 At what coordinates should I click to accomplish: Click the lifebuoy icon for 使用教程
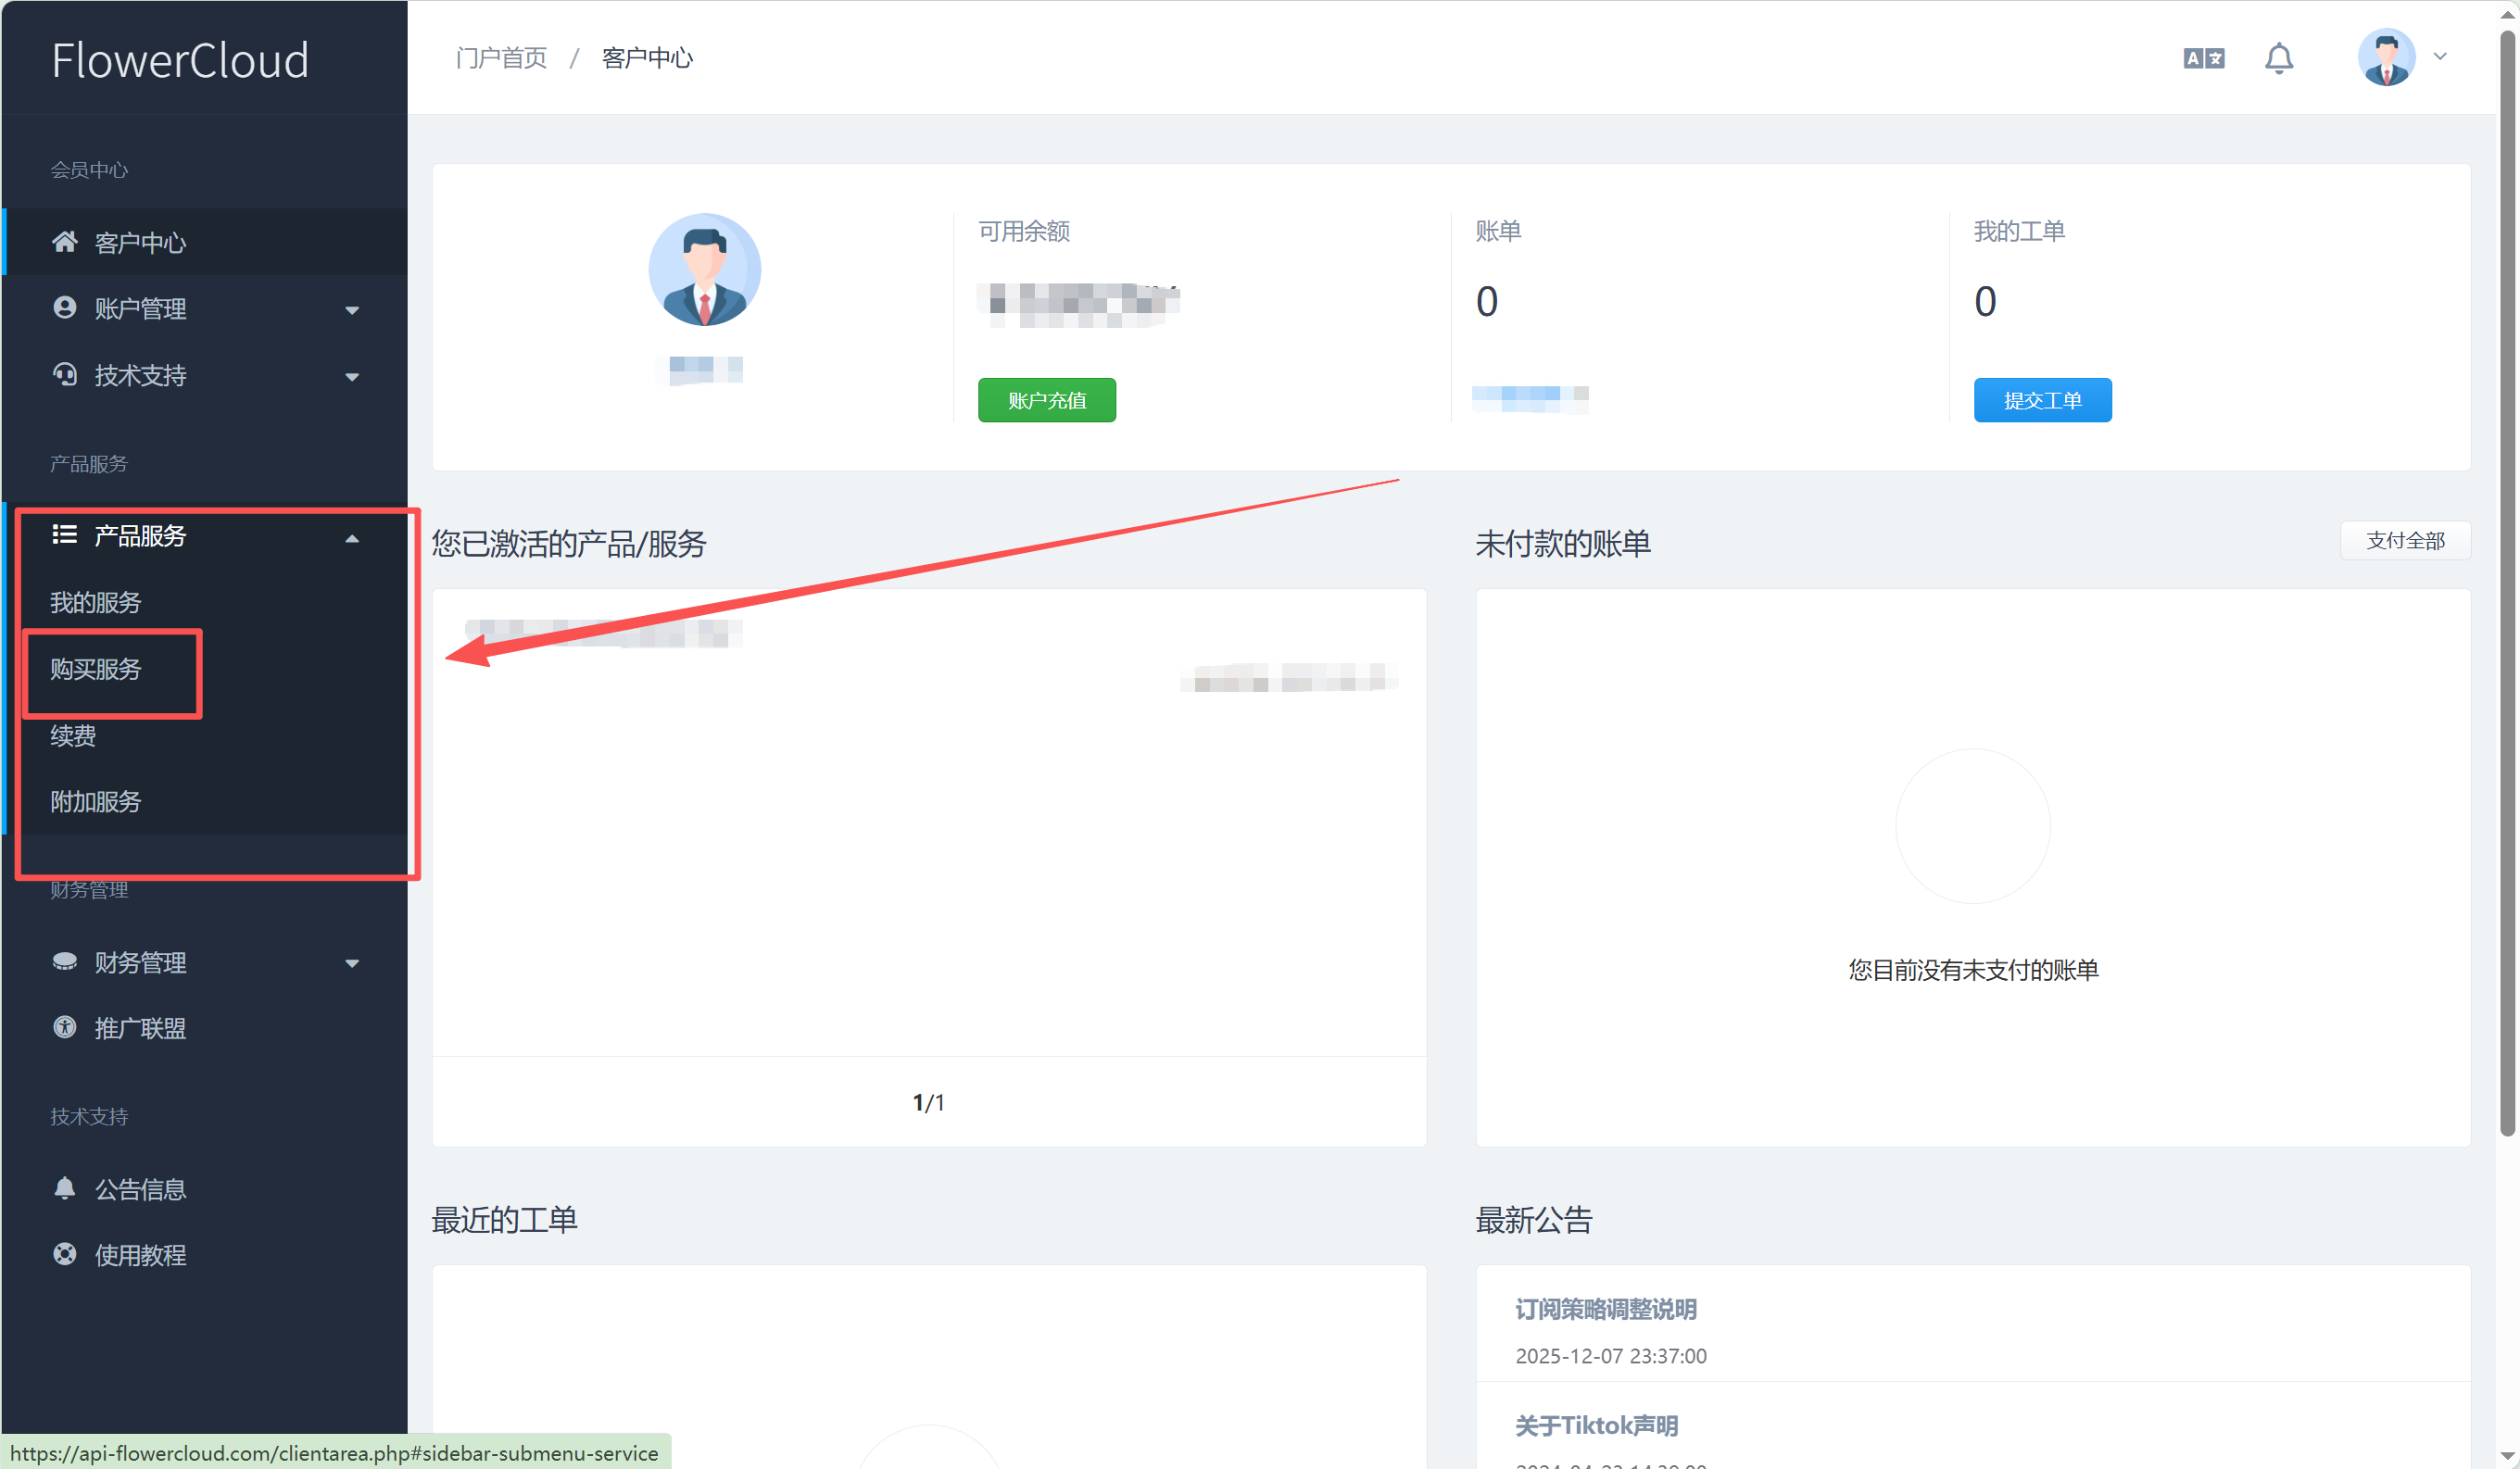[65, 1254]
